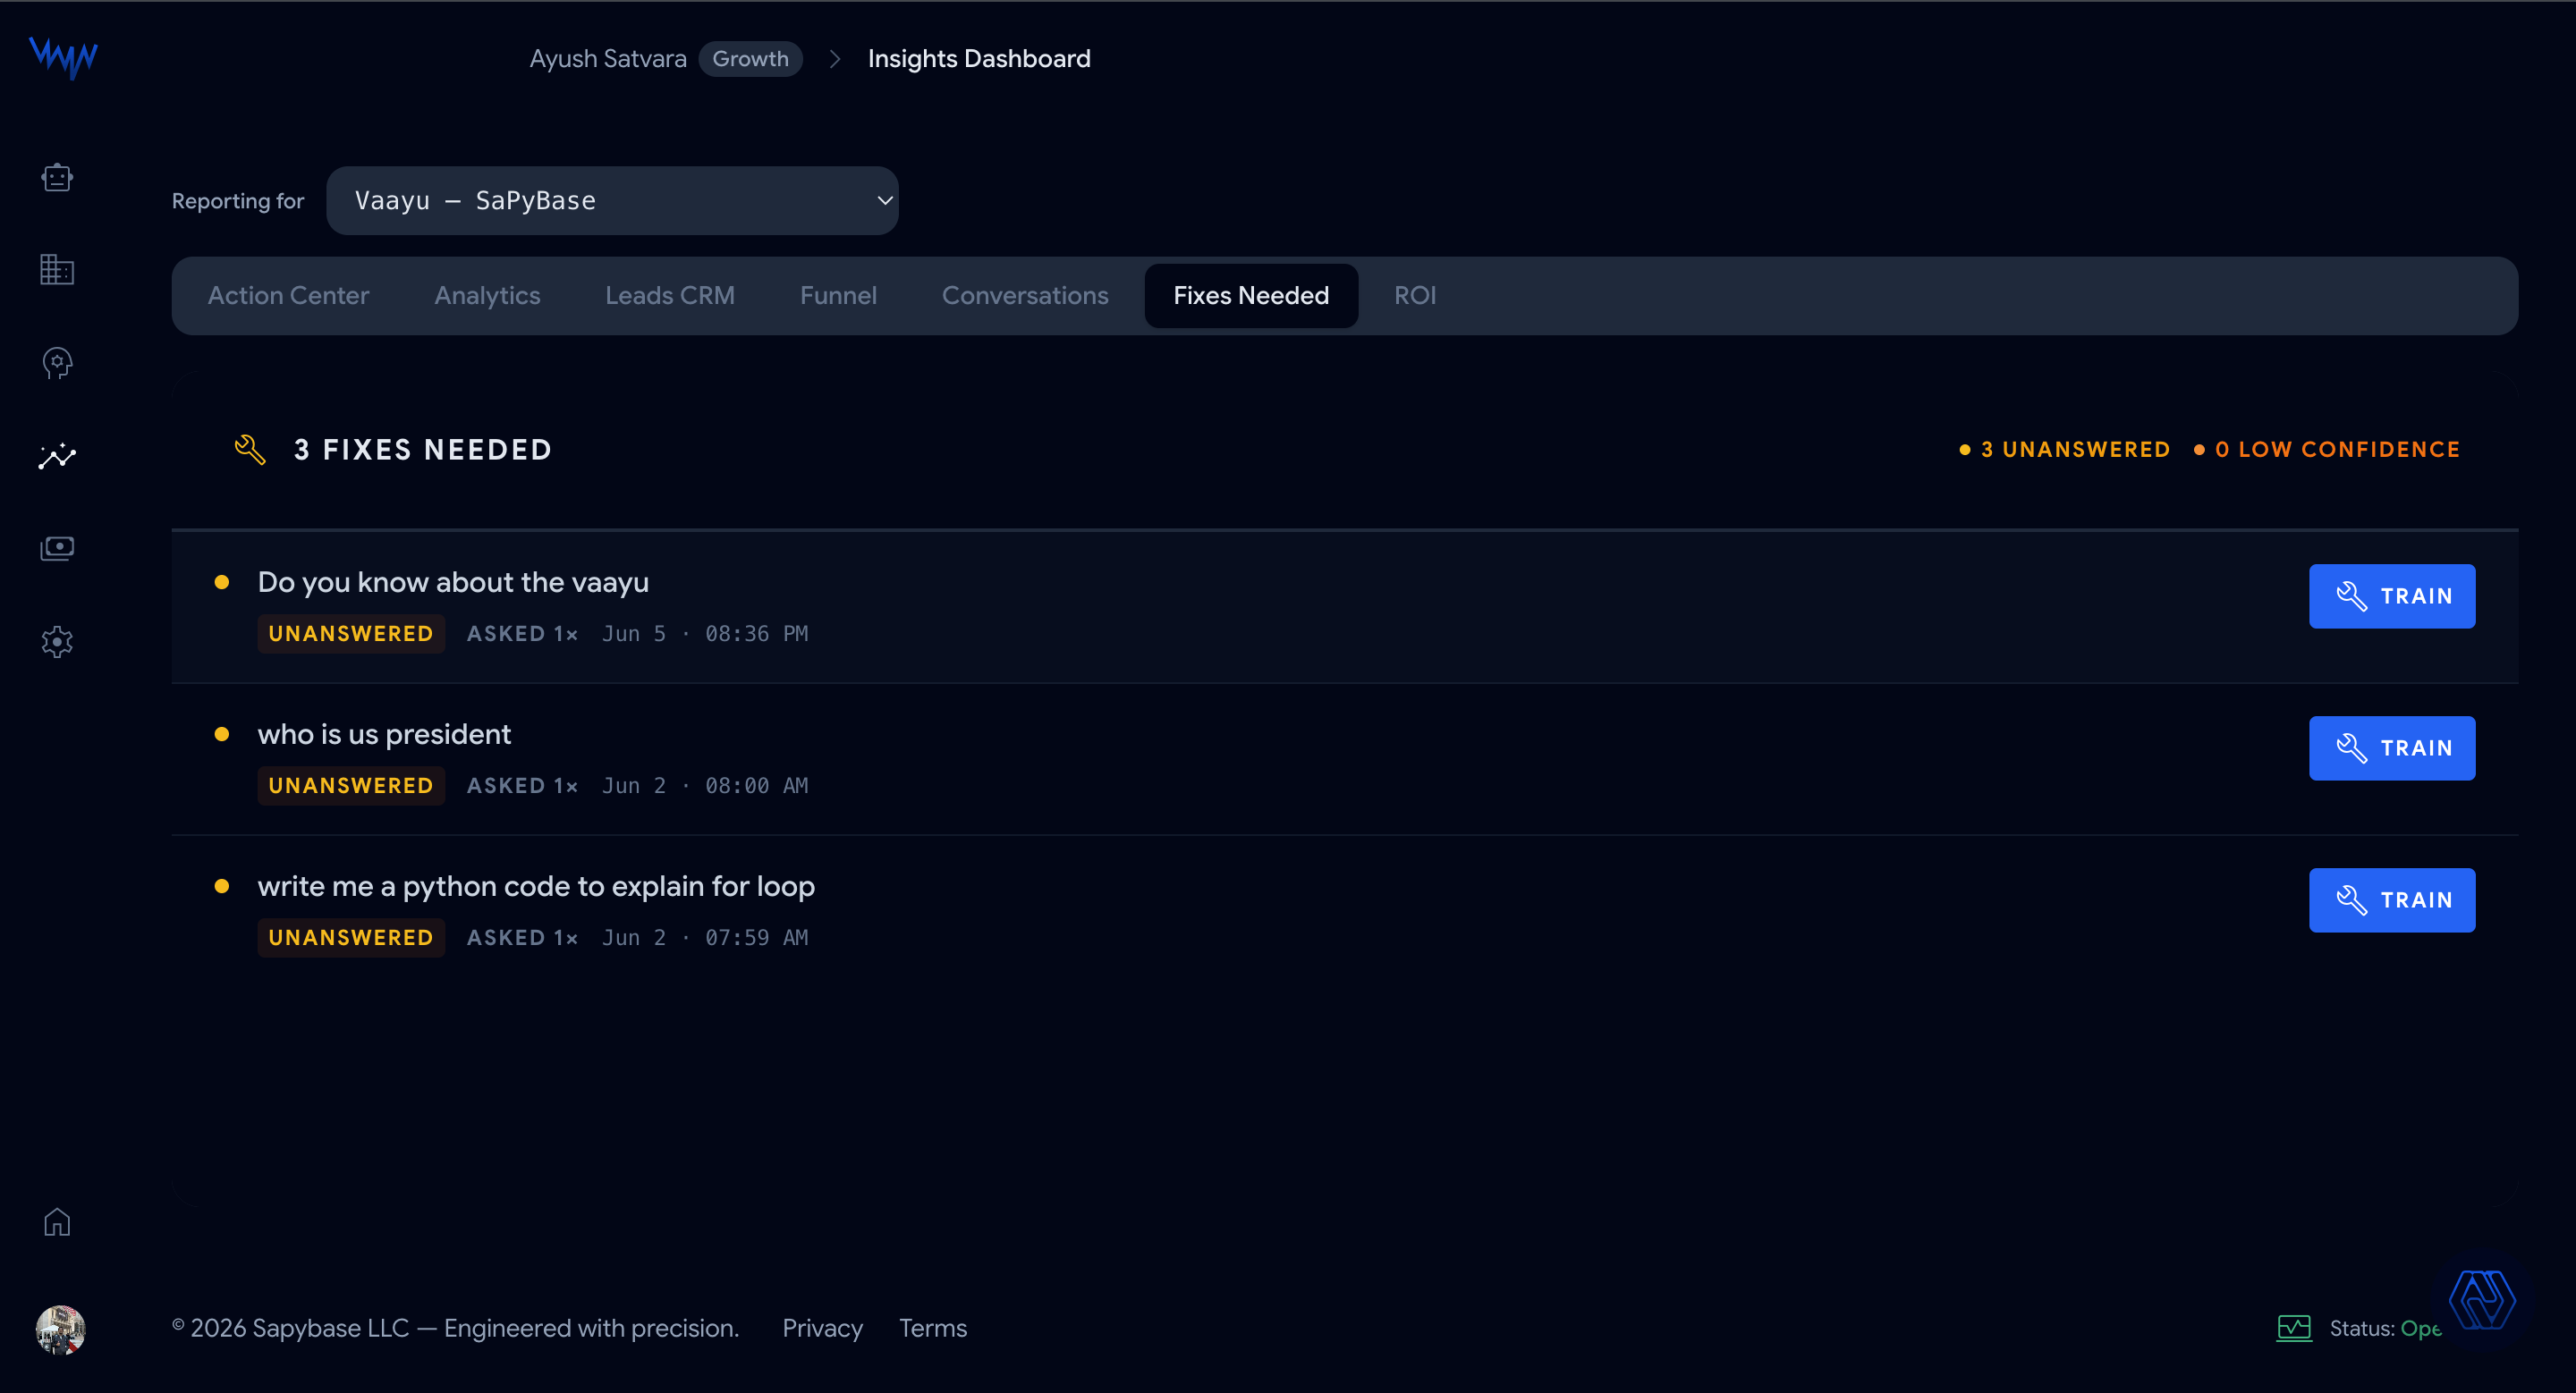Viewport: 2576px width, 1393px height.
Task: Open the floating chat widget launcher
Action: [x=2482, y=1300]
